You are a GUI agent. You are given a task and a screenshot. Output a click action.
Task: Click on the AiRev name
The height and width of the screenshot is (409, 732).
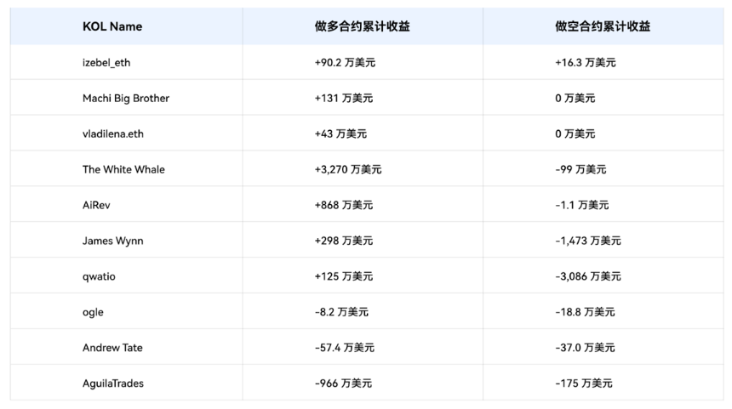tap(97, 205)
